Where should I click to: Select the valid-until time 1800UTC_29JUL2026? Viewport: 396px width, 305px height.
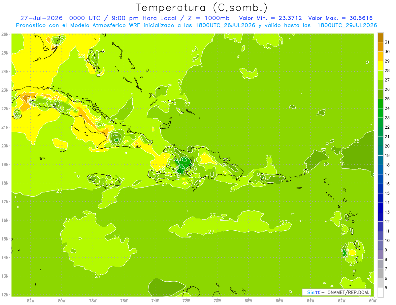(x=347, y=25)
